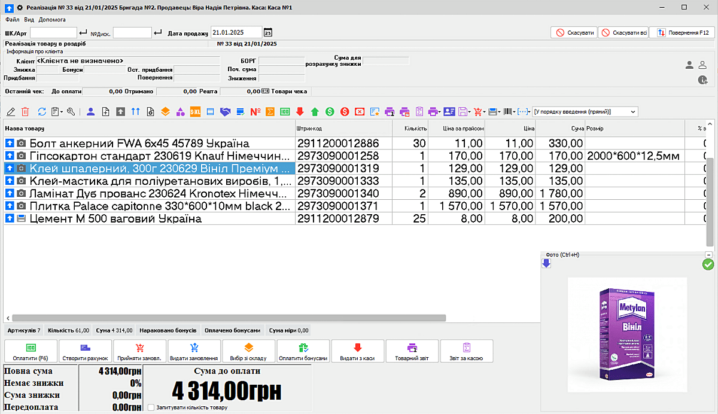The width and height of the screenshot is (718, 414).
Task: Expand the red shopping cart dropdown
Action: pyautogui.click(x=483, y=112)
